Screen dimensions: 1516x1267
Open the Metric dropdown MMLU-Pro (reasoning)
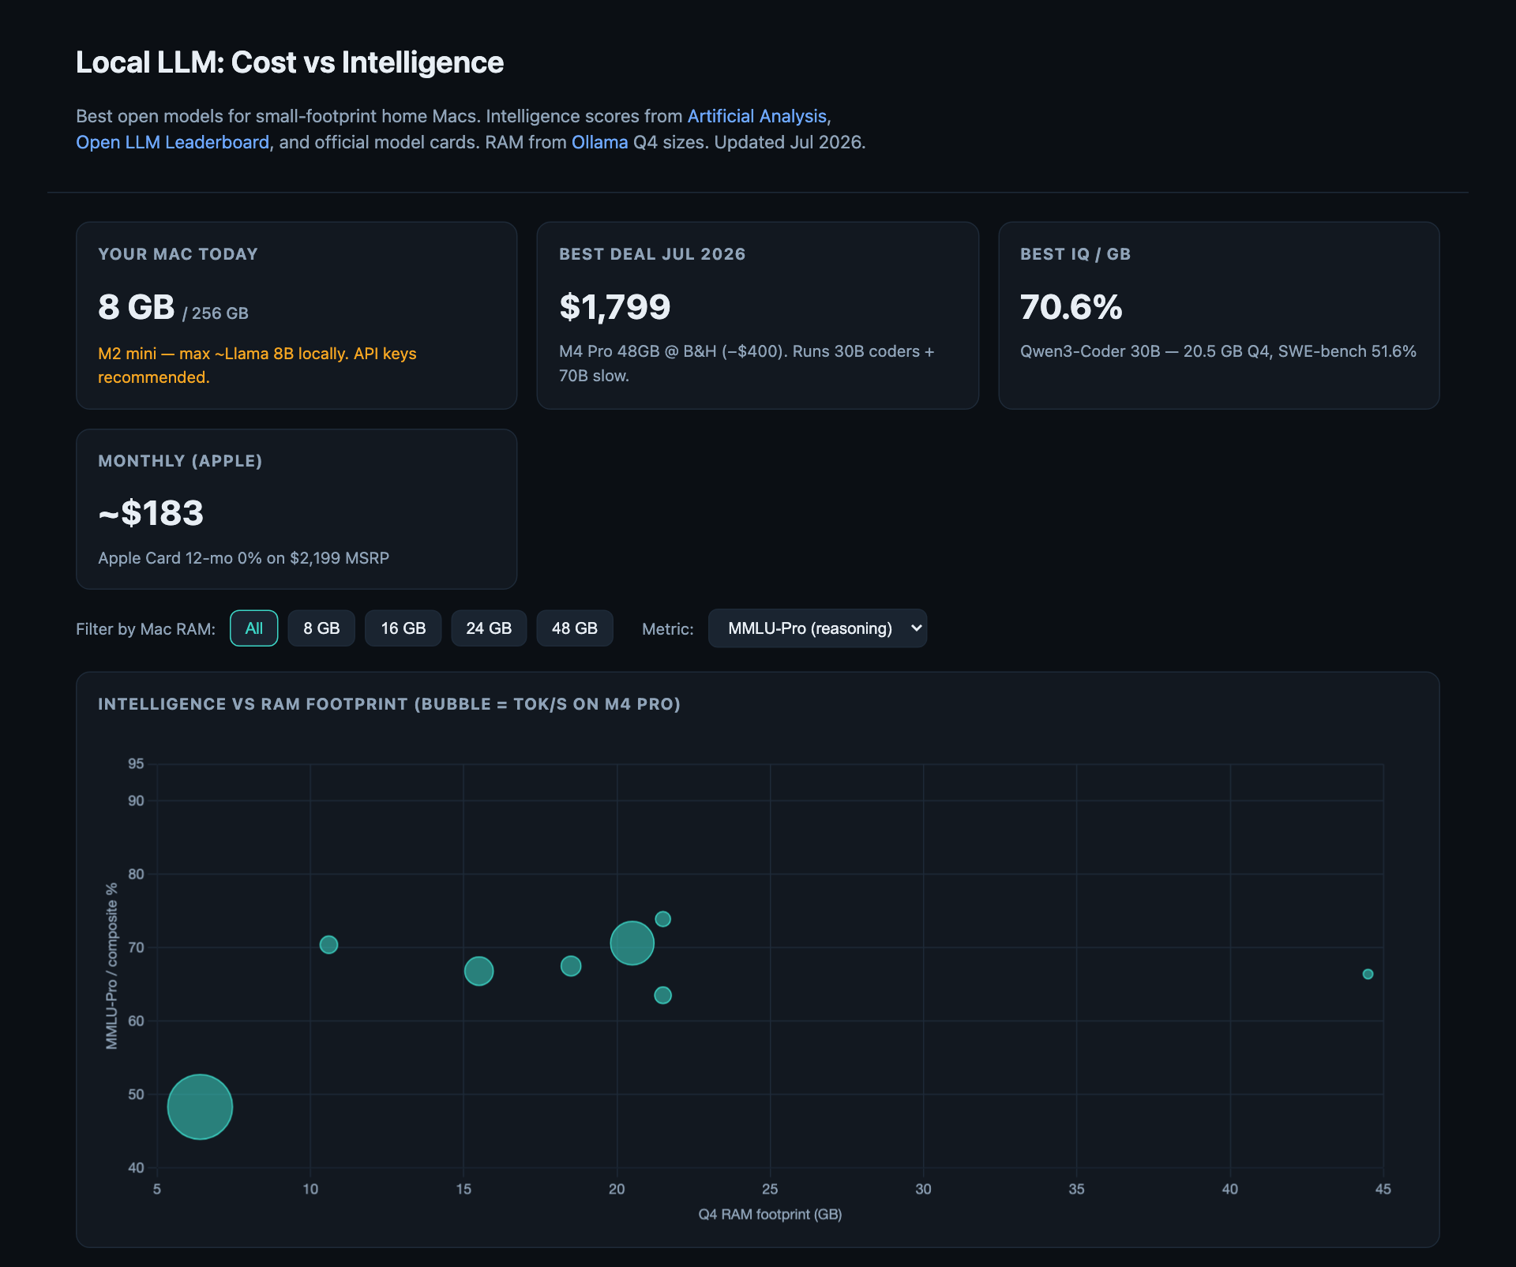point(817,628)
